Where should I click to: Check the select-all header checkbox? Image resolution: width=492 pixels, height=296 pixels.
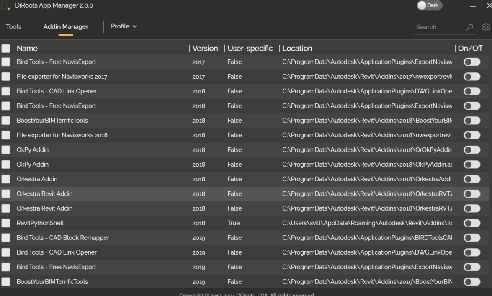point(5,48)
